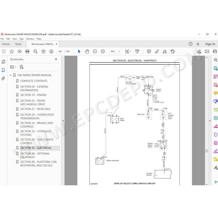Viewport: 218px width, 218px height.
Task: Print the document
Action: (x=27, y=51)
